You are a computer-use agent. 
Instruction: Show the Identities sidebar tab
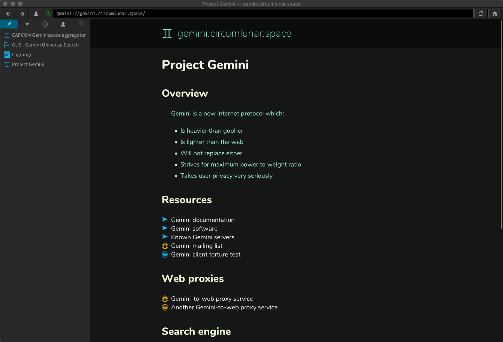pyautogui.click(x=63, y=24)
